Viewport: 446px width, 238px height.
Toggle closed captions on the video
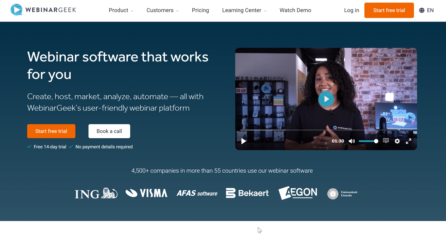386,141
